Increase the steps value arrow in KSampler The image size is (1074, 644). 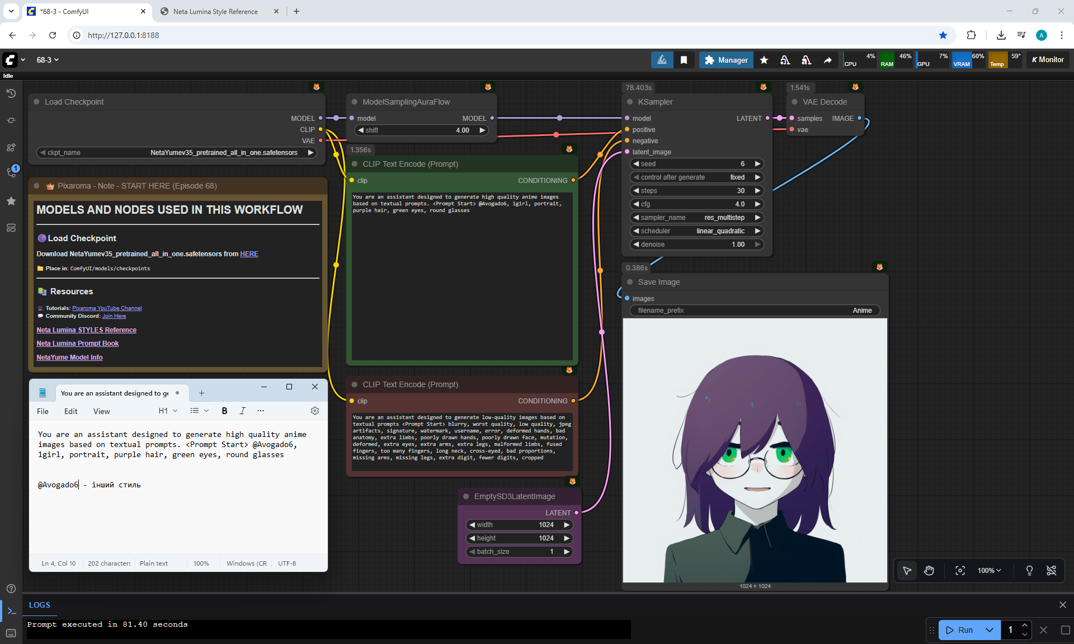(758, 191)
